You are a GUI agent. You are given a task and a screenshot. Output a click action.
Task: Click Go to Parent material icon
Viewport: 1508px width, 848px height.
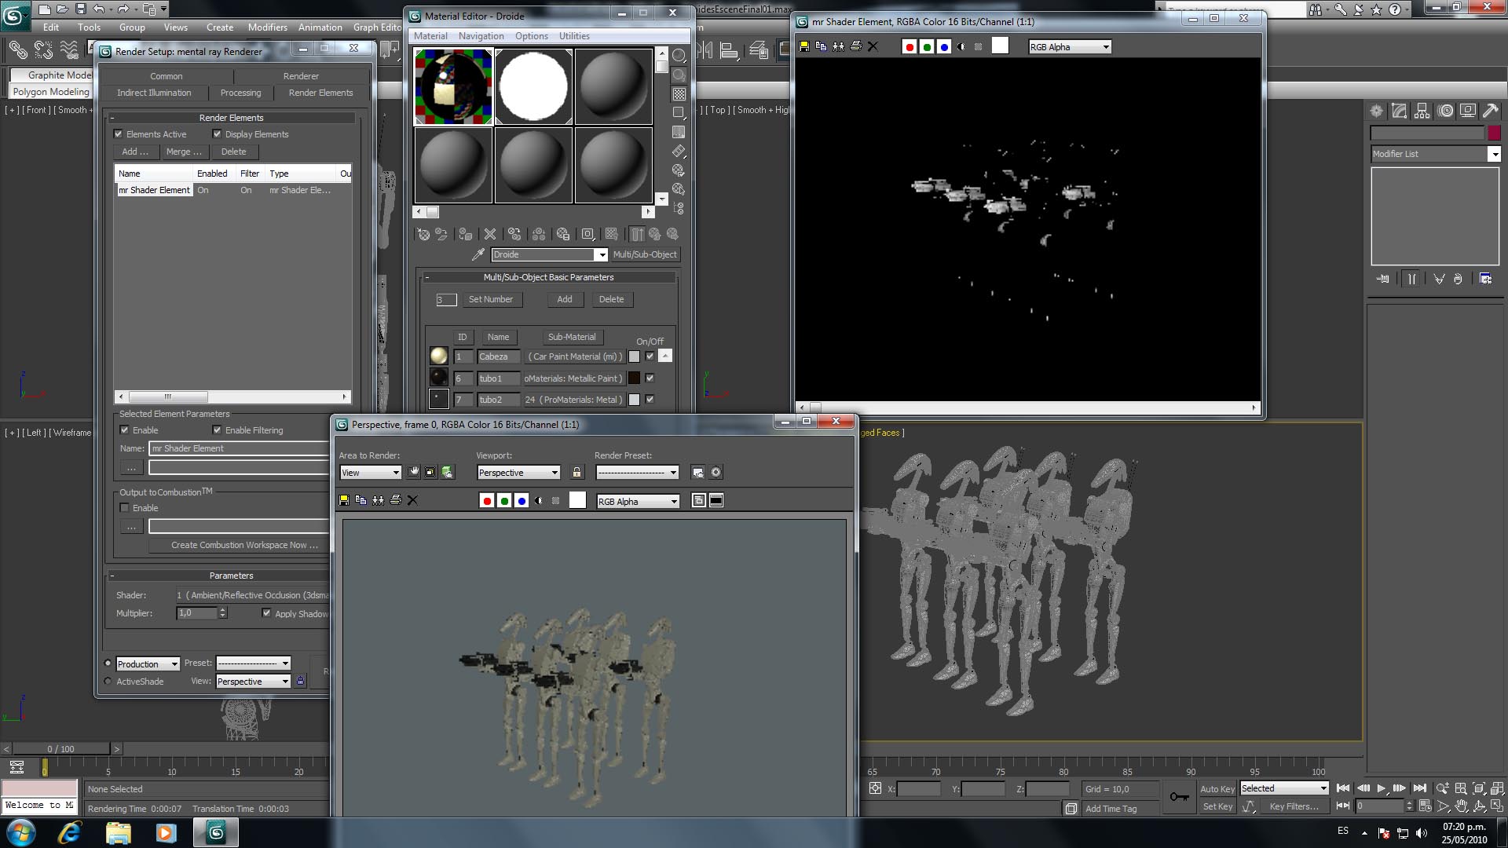click(654, 234)
